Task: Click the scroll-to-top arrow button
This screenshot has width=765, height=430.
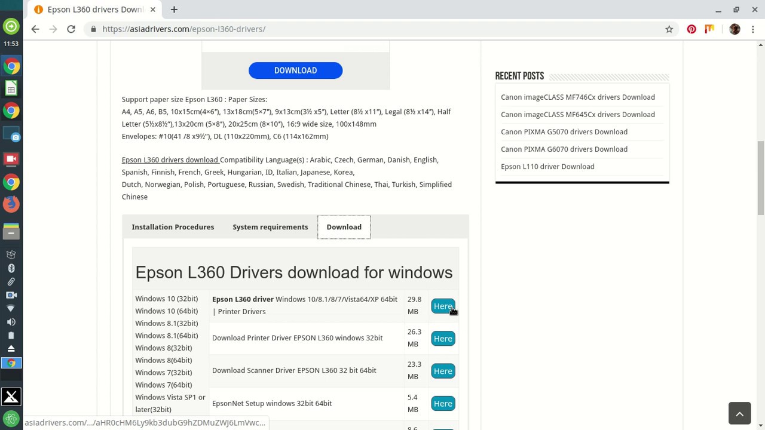Action: pos(739,413)
